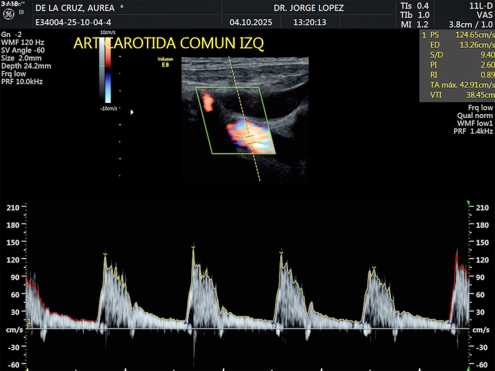This screenshot has width=495, height=371.
Task: Click the ART CAROTIDA COMUN IZQ annotation
Action: 169,43
